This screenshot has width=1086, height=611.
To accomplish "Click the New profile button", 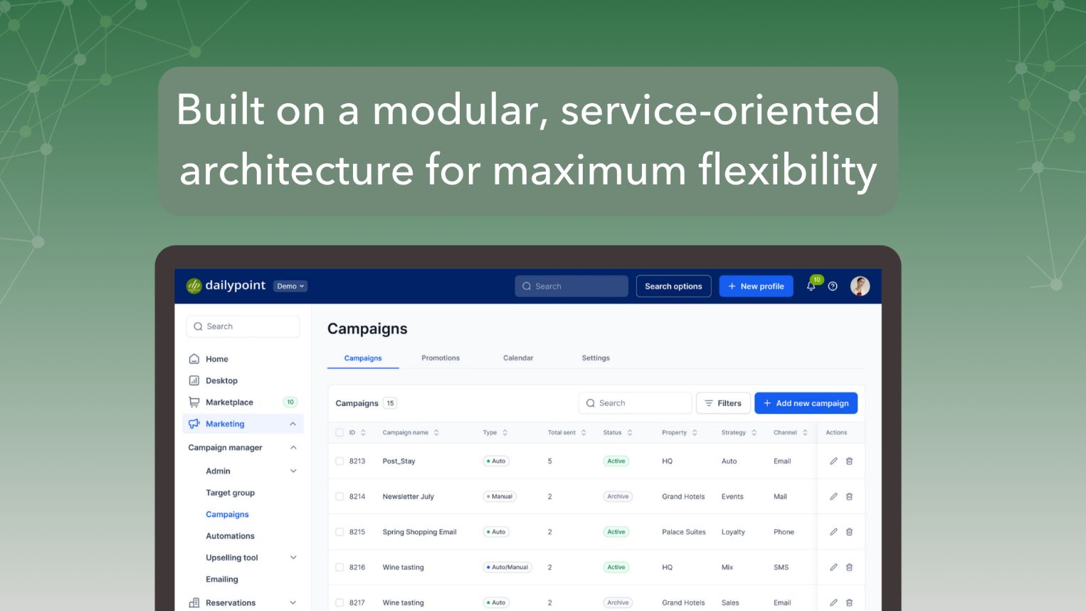I will (x=756, y=286).
